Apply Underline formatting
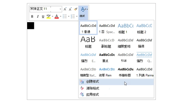Viewport: 183px width, 103px height. click(43, 16)
